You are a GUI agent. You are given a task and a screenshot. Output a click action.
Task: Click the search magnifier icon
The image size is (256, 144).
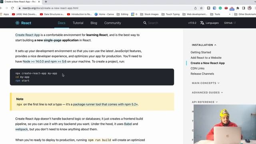coord(145,23)
